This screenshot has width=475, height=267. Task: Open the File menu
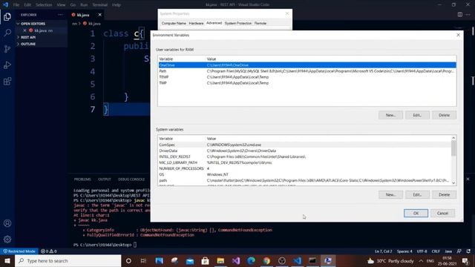coord(16,5)
